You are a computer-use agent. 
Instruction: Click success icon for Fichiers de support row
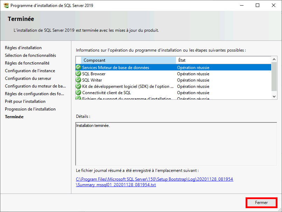click(x=78, y=98)
